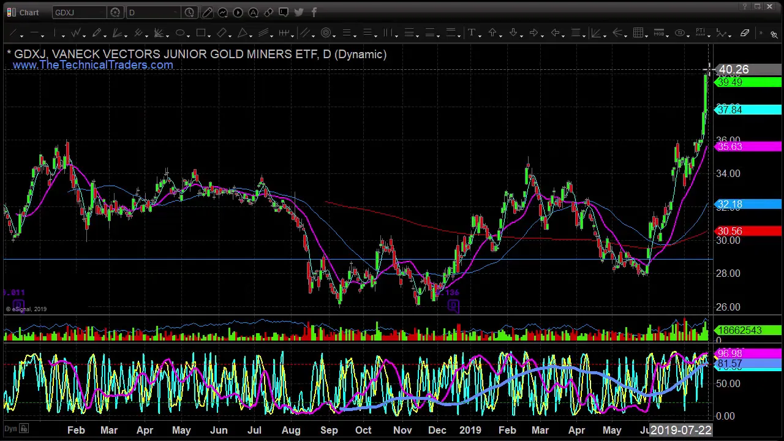The image size is (784, 441).
Task: Select the horizontal line tool
Action: pos(34,33)
